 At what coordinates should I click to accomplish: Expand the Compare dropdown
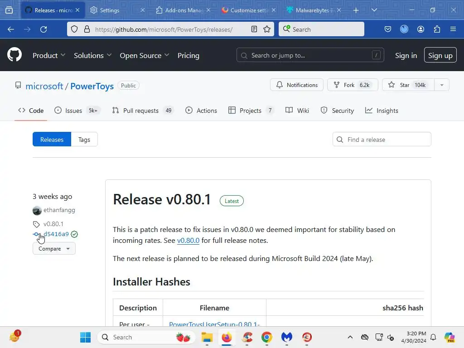tap(54, 249)
